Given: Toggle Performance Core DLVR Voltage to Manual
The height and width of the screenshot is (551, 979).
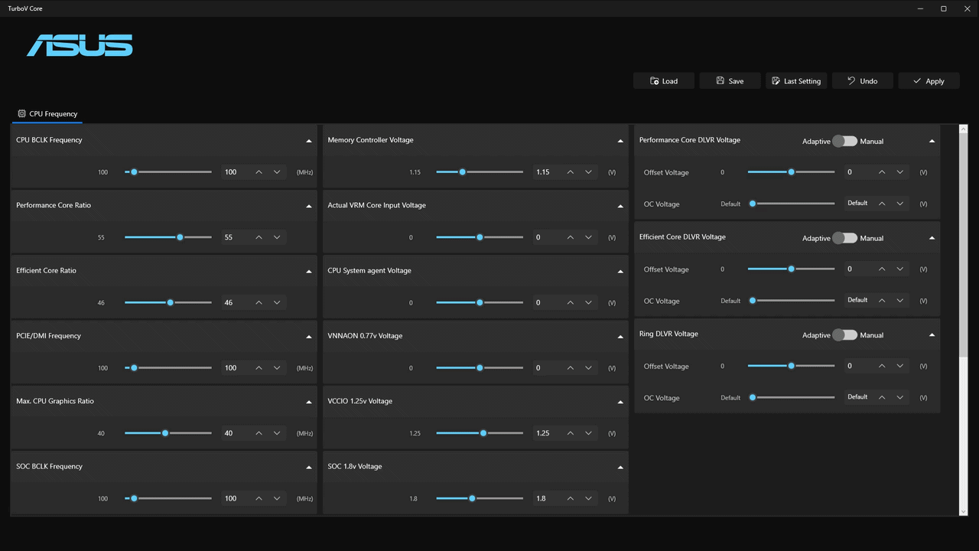Looking at the screenshot, I should (844, 141).
